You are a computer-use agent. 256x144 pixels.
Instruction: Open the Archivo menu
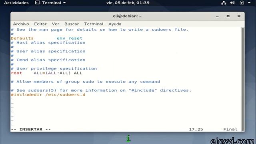(x=21, y=24)
